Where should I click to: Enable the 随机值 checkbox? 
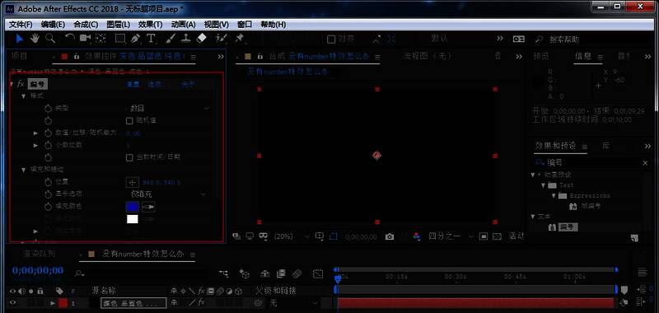[129, 121]
